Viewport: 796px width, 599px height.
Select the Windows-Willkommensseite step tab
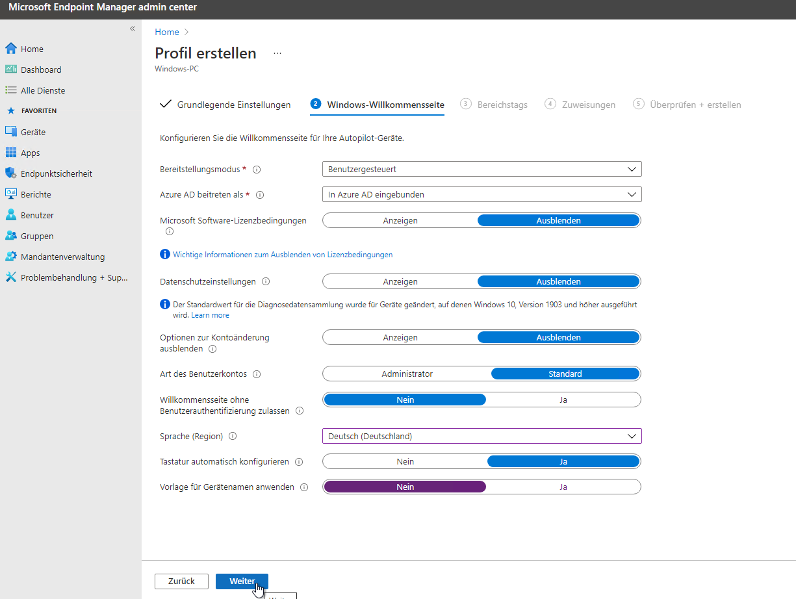[378, 105]
